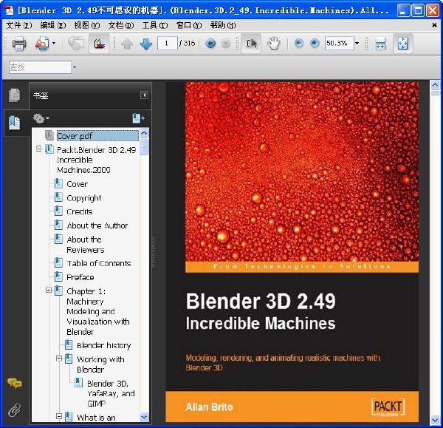Click the expand current bookmark icon
This screenshot has height=428, width=443.
point(138,118)
